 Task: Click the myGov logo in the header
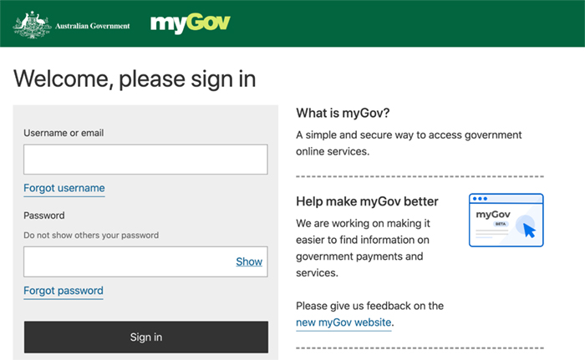191,23
